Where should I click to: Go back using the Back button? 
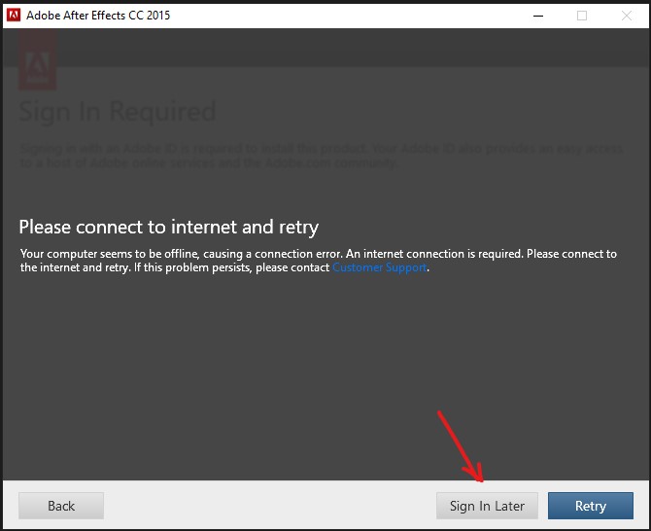coord(61,506)
